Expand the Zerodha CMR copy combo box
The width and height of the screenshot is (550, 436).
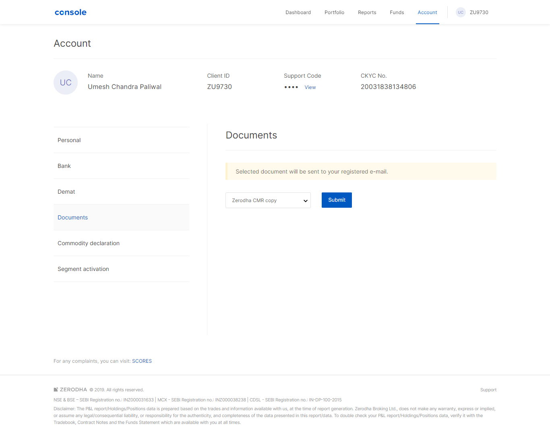click(x=268, y=200)
